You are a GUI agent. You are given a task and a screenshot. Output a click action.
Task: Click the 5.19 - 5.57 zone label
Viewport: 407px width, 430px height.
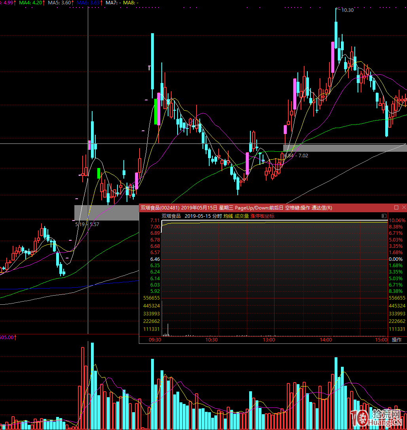click(87, 224)
